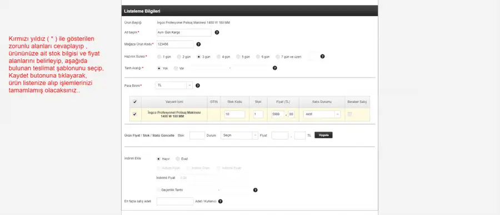
Task: Click the Ürün Başlığı product name text
Action: pyautogui.click(x=193, y=23)
